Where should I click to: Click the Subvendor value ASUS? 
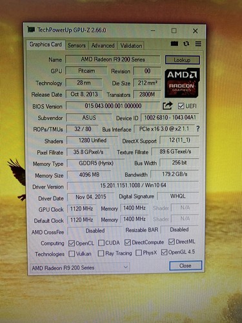[x=89, y=118]
